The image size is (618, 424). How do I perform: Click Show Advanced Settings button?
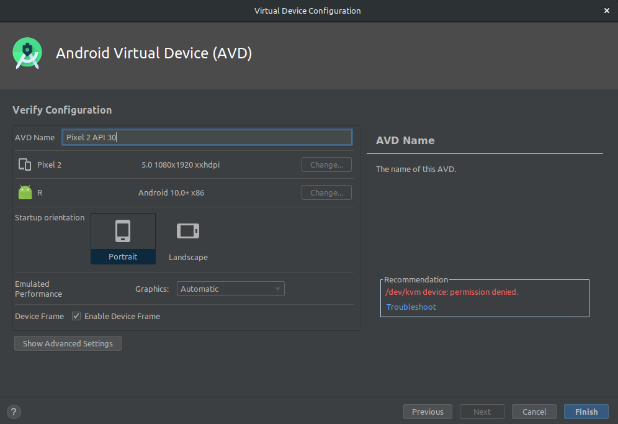[x=68, y=343]
